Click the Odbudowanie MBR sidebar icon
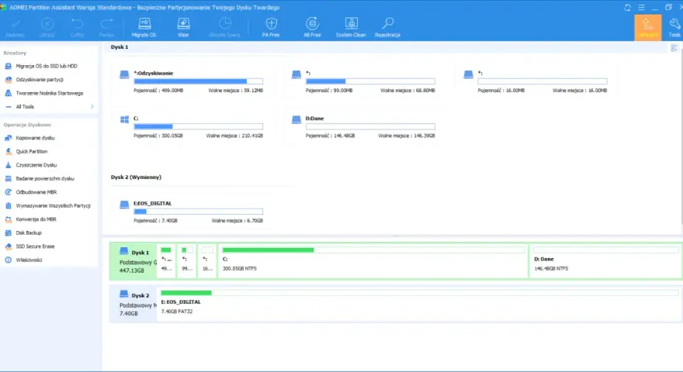 (x=9, y=192)
